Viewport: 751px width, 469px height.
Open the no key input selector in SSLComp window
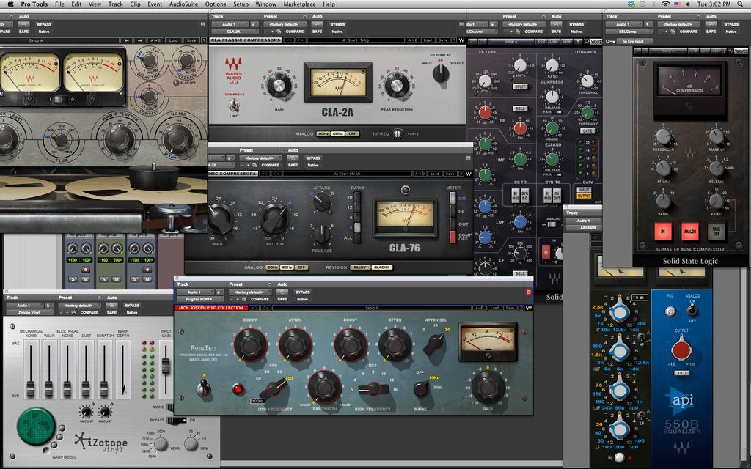(634, 42)
